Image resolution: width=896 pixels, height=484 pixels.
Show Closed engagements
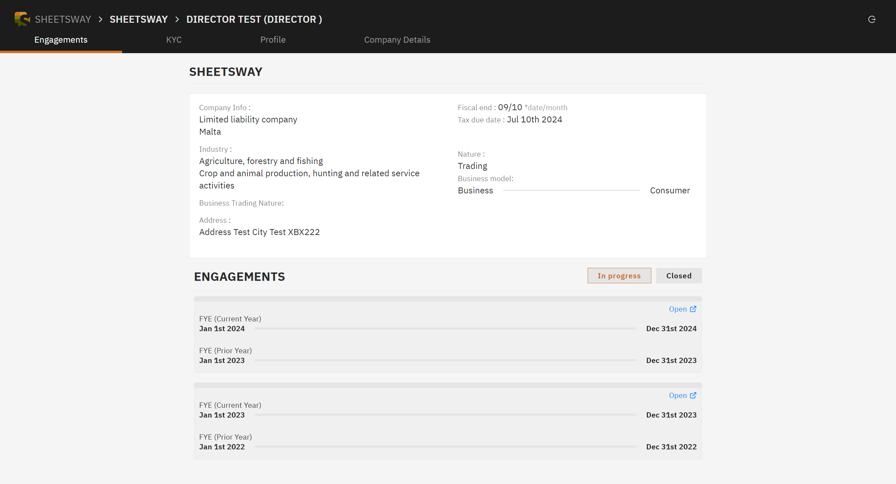point(679,276)
